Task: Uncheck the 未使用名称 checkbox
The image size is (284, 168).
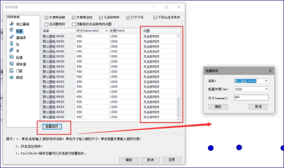Action: point(46,18)
